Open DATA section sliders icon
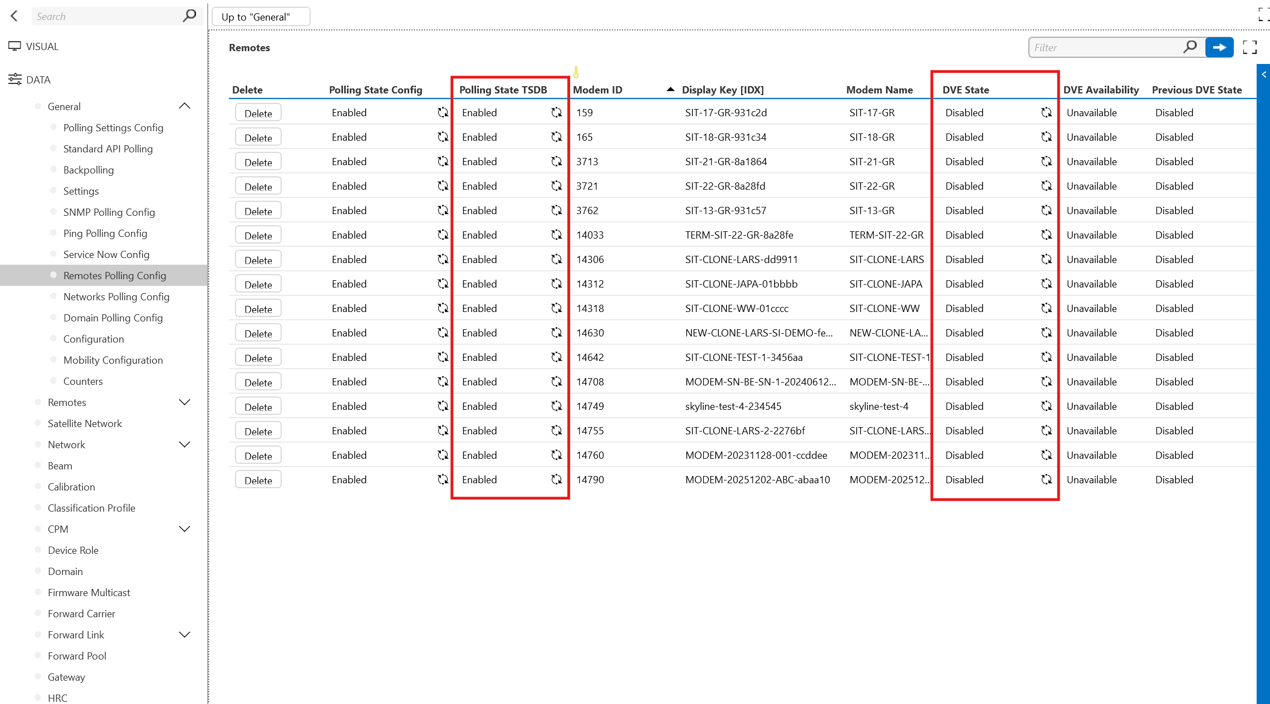The width and height of the screenshot is (1270, 704). pyautogui.click(x=14, y=80)
